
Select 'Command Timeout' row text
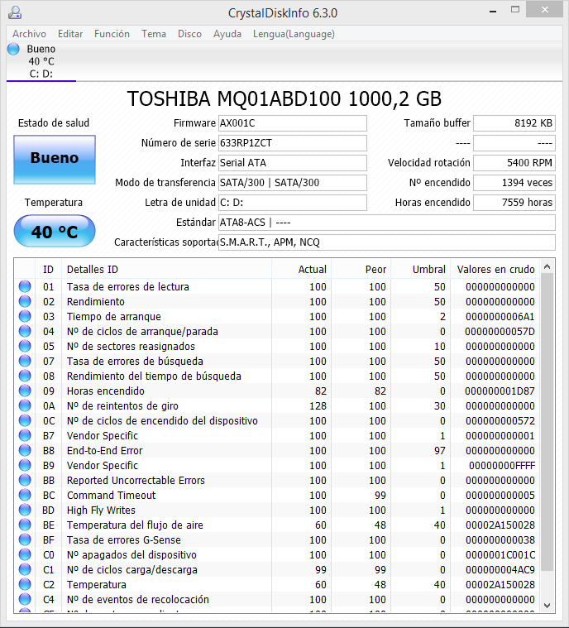[x=111, y=495]
